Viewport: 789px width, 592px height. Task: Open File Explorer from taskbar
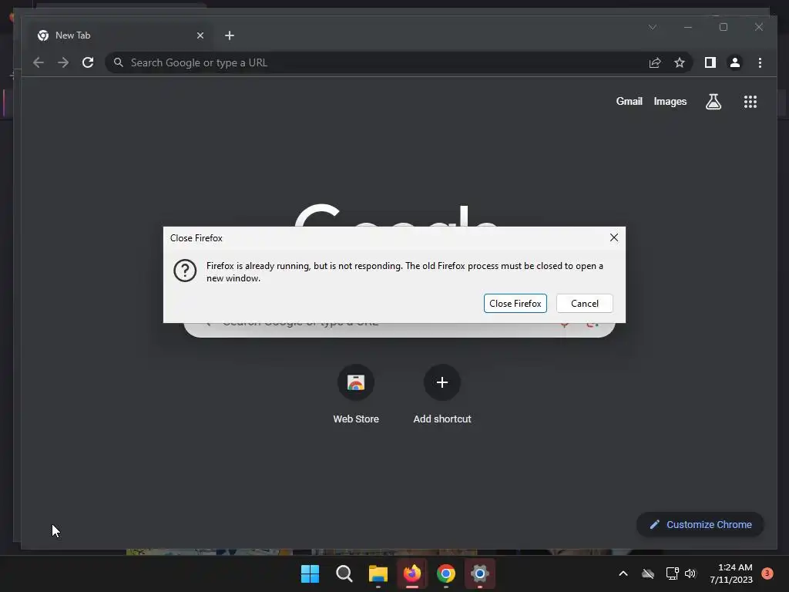[x=378, y=573]
